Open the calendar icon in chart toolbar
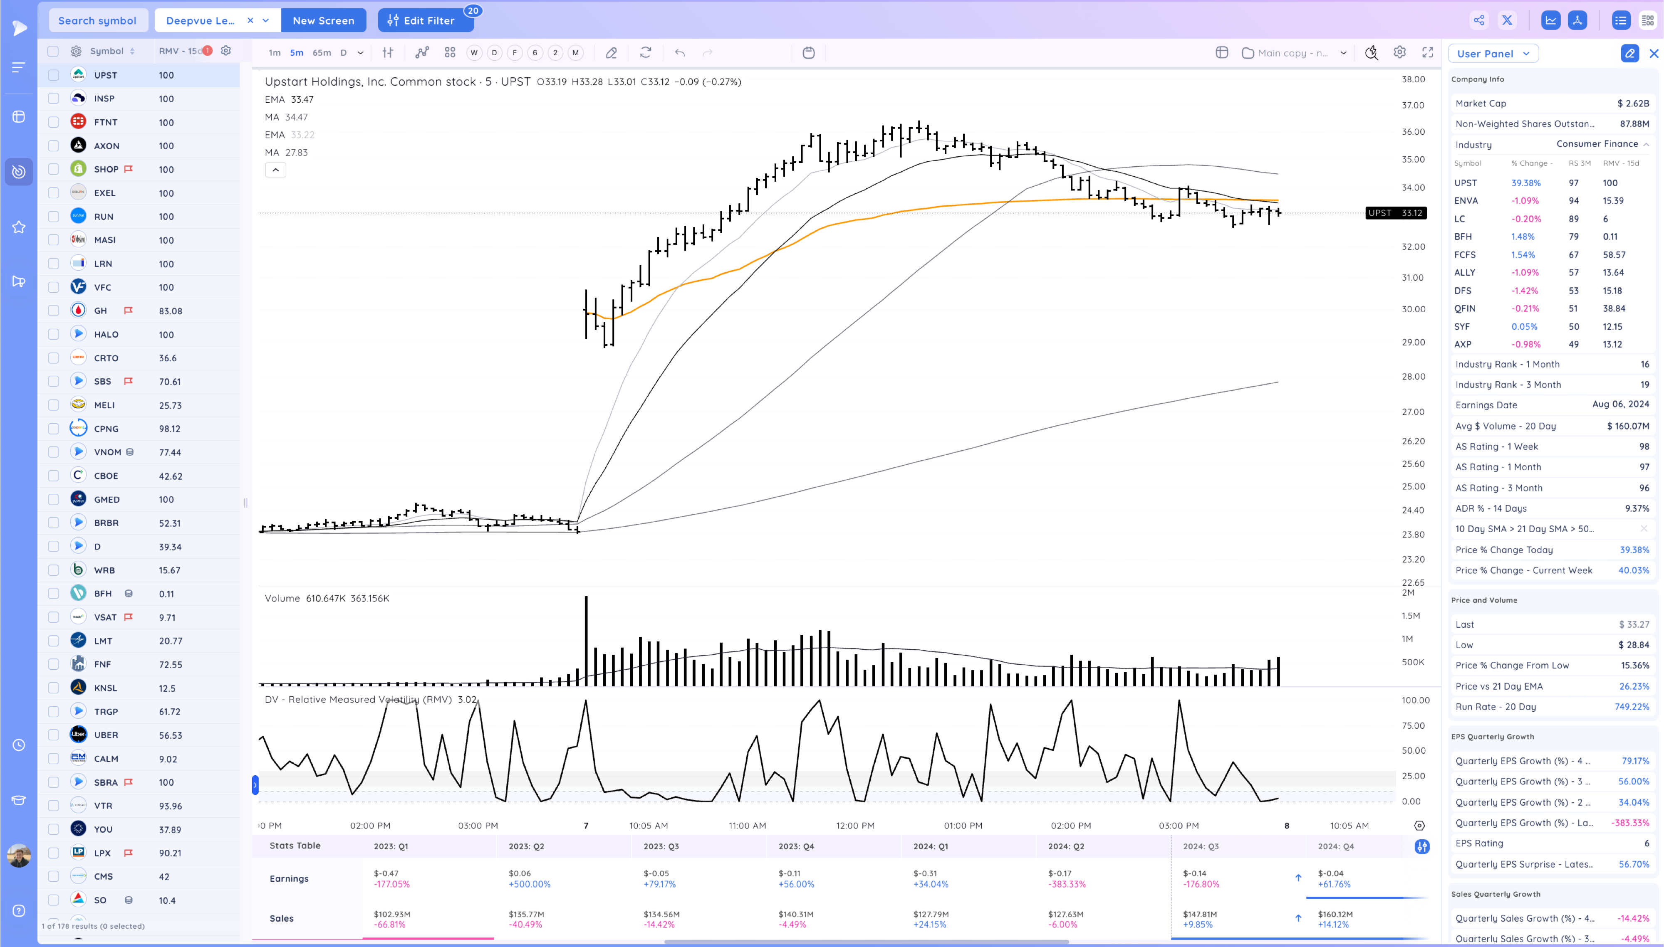The width and height of the screenshot is (1664, 947). (808, 53)
